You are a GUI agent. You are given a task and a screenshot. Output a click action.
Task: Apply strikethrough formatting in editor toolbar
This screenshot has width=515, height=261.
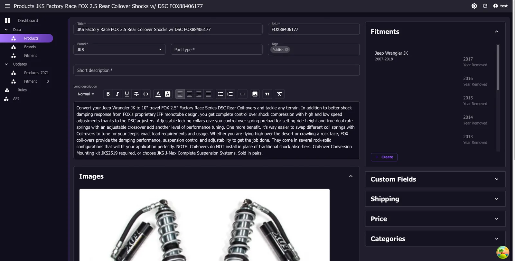pyautogui.click(x=136, y=94)
